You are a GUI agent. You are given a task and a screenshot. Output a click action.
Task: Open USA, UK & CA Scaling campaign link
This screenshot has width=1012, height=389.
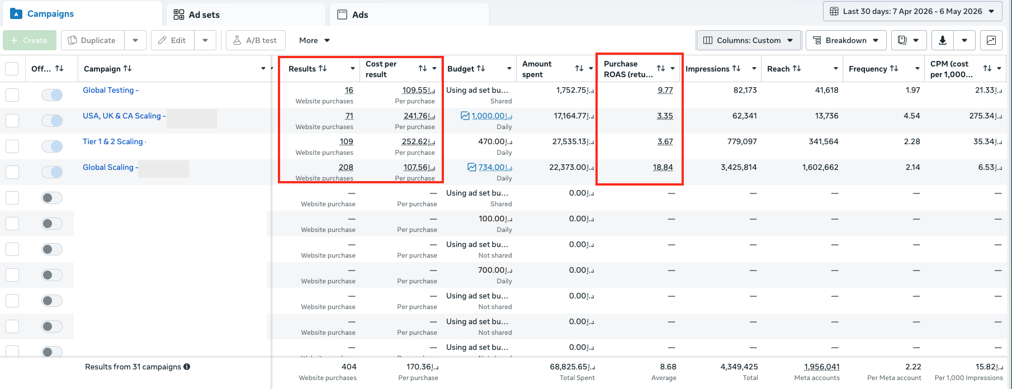click(124, 116)
